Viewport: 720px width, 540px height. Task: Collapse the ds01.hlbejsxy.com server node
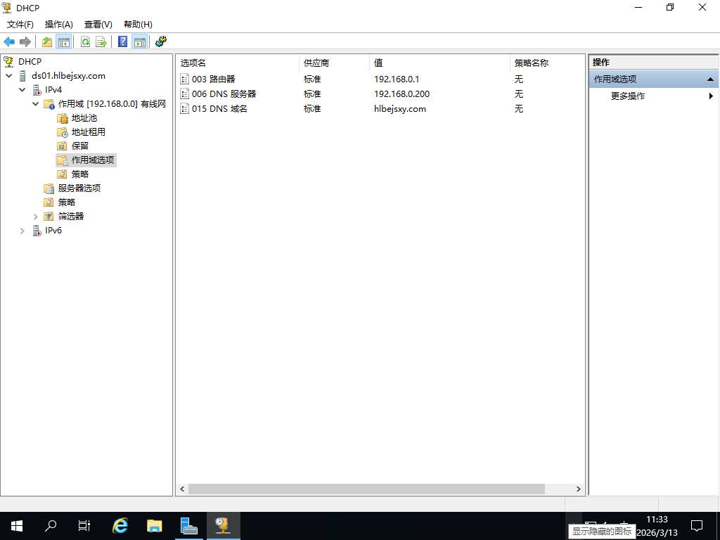point(8,76)
